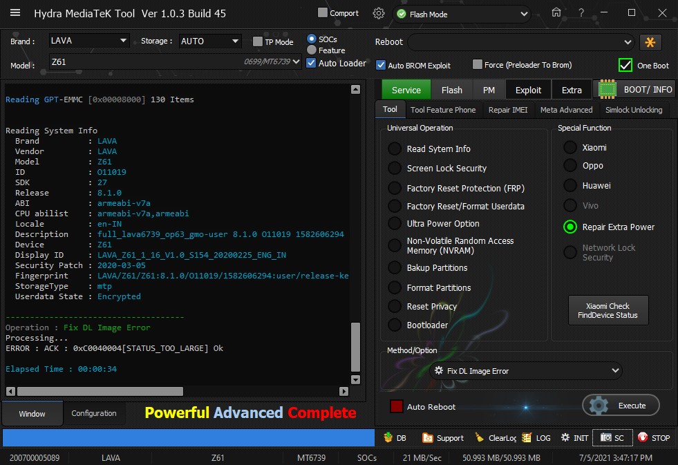Click INIT gear icon
Viewport: 678px width, 465px height.
(x=565, y=437)
